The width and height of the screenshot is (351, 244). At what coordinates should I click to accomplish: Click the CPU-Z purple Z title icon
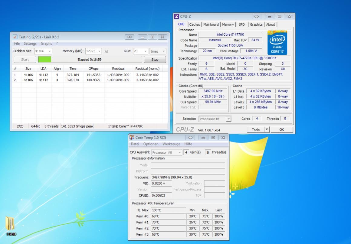(177, 16)
